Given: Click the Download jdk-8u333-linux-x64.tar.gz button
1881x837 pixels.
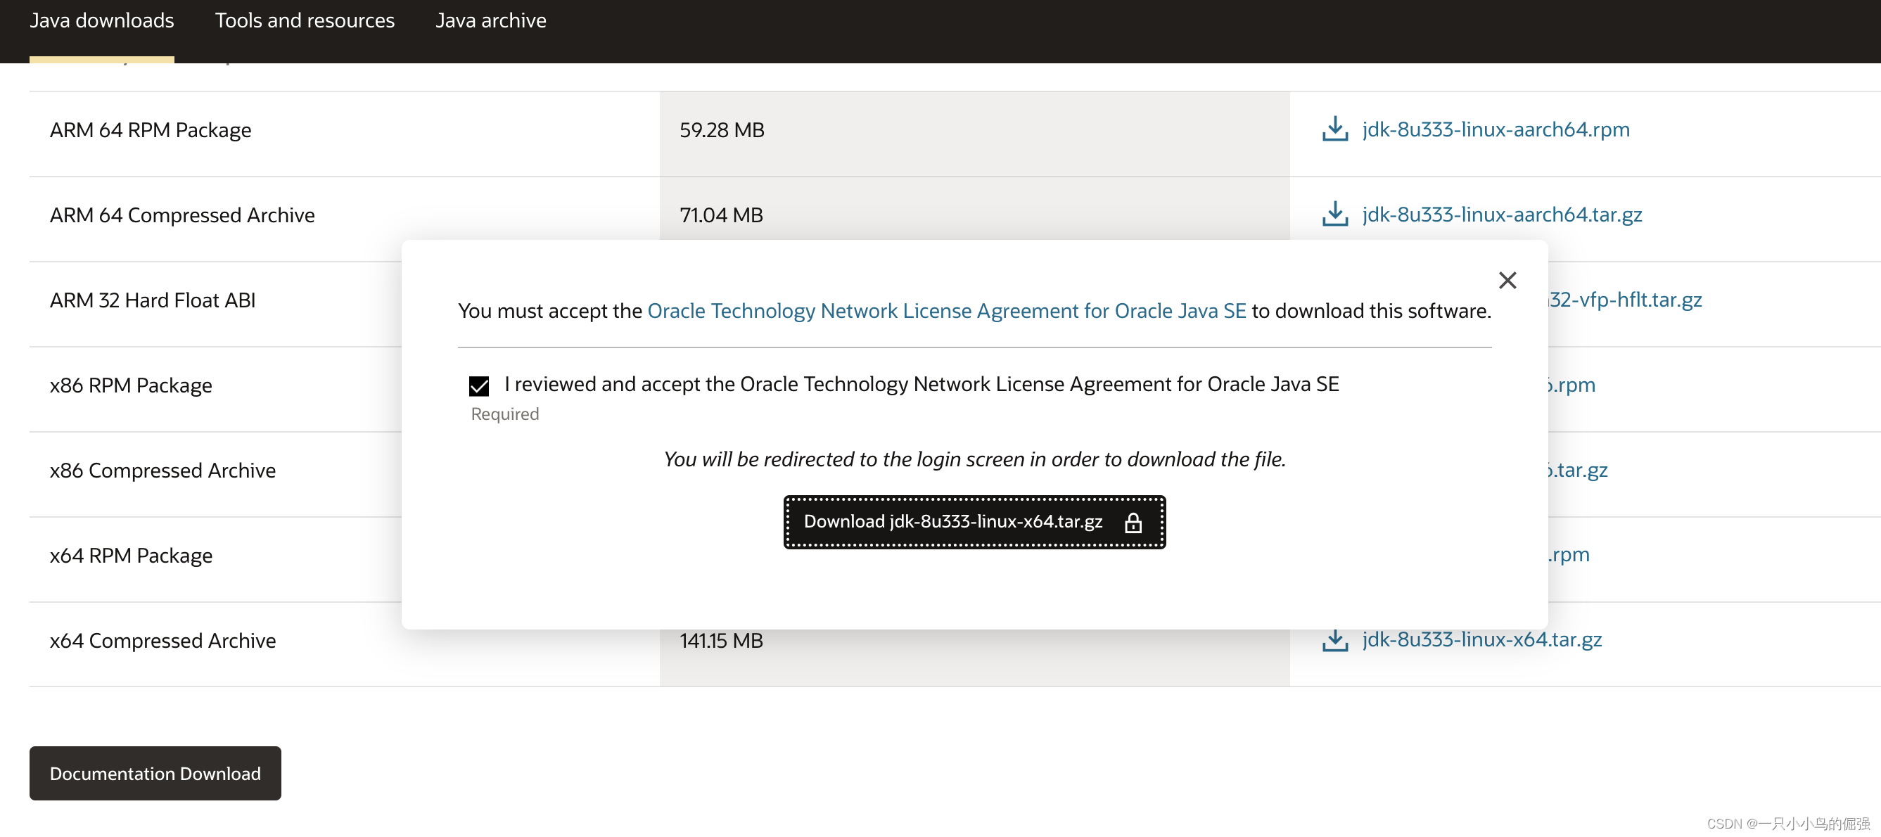Looking at the screenshot, I should tap(974, 520).
